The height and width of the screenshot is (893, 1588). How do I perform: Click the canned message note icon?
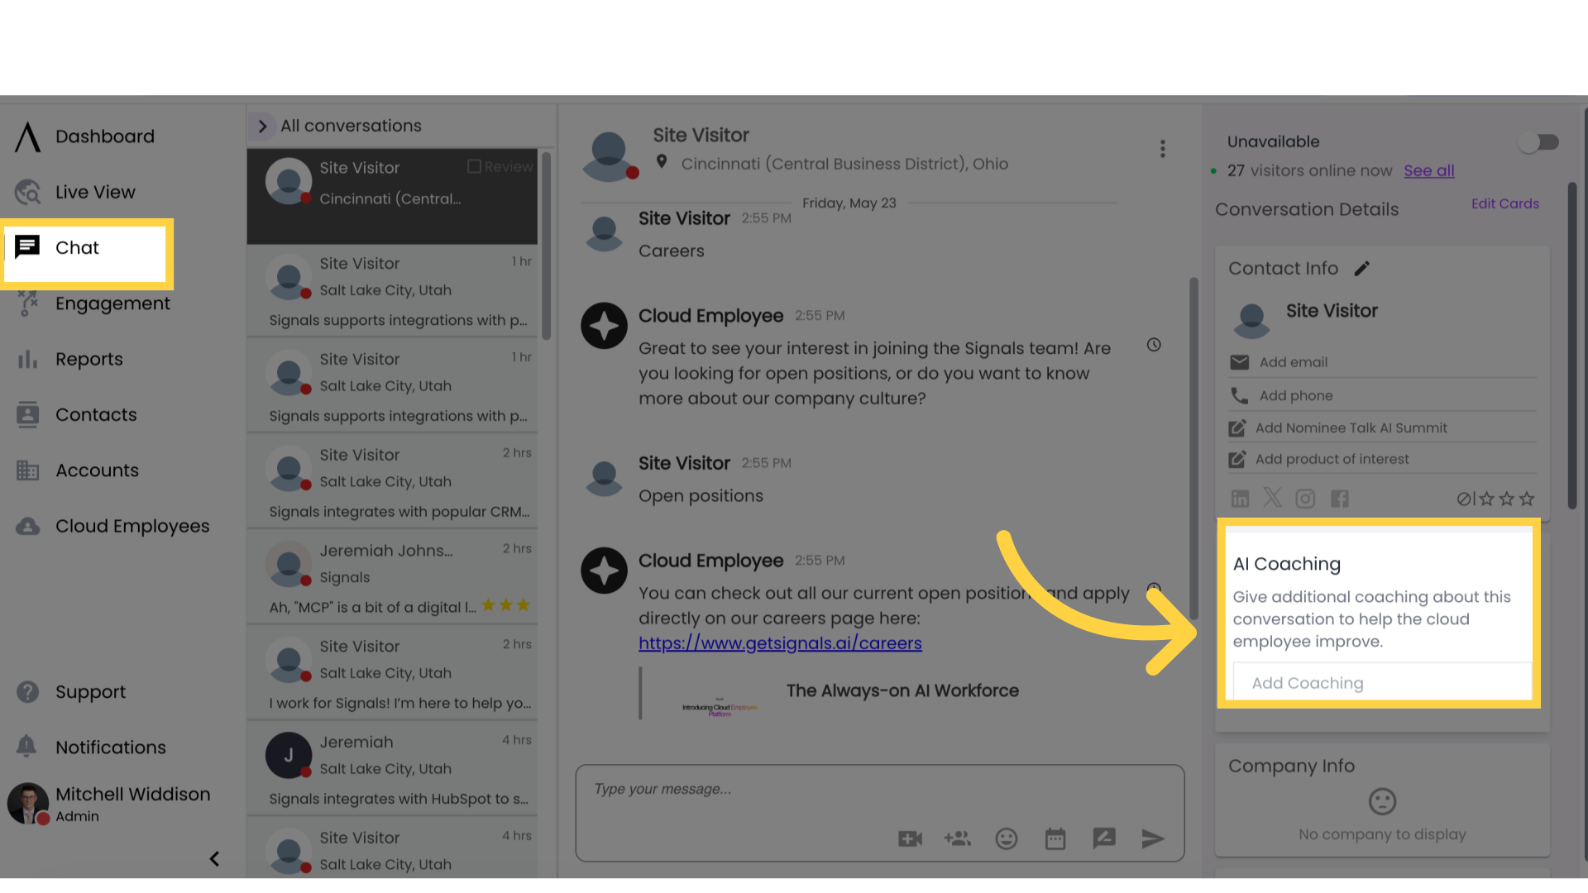coord(1103,839)
